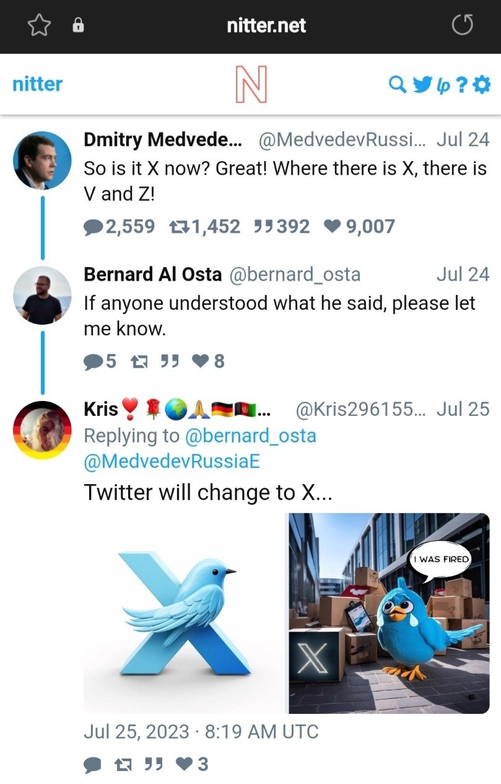
Task: Open the @bernard_osta handle beside Bernard's name
Action: coord(295,275)
